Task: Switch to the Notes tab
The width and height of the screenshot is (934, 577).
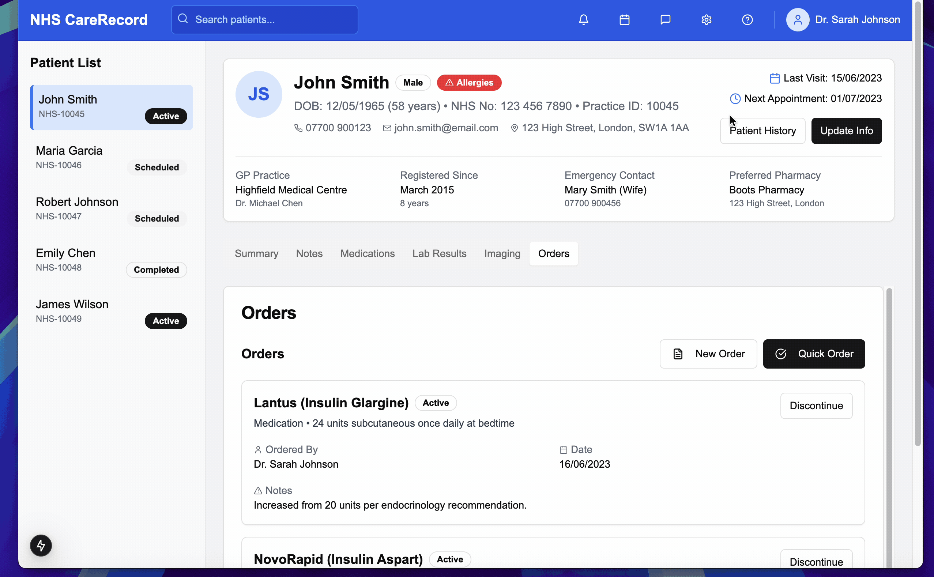Action: click(309, 253)
